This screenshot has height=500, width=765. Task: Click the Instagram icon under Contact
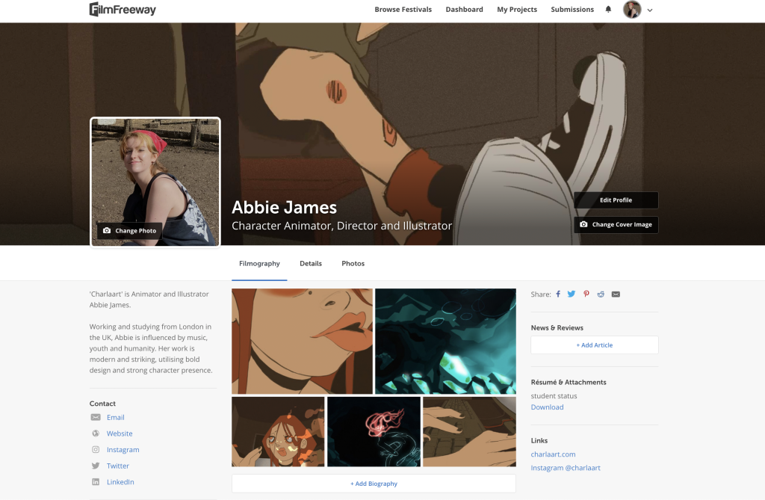click(x=96, y=450)
